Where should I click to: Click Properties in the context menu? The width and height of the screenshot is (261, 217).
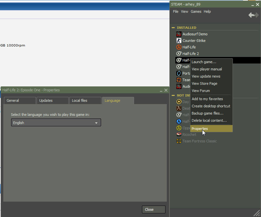tap(211, 129)
